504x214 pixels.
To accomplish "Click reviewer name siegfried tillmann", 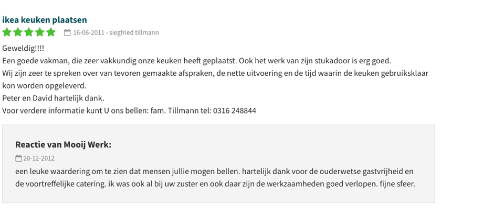I will tap(134, 32).
